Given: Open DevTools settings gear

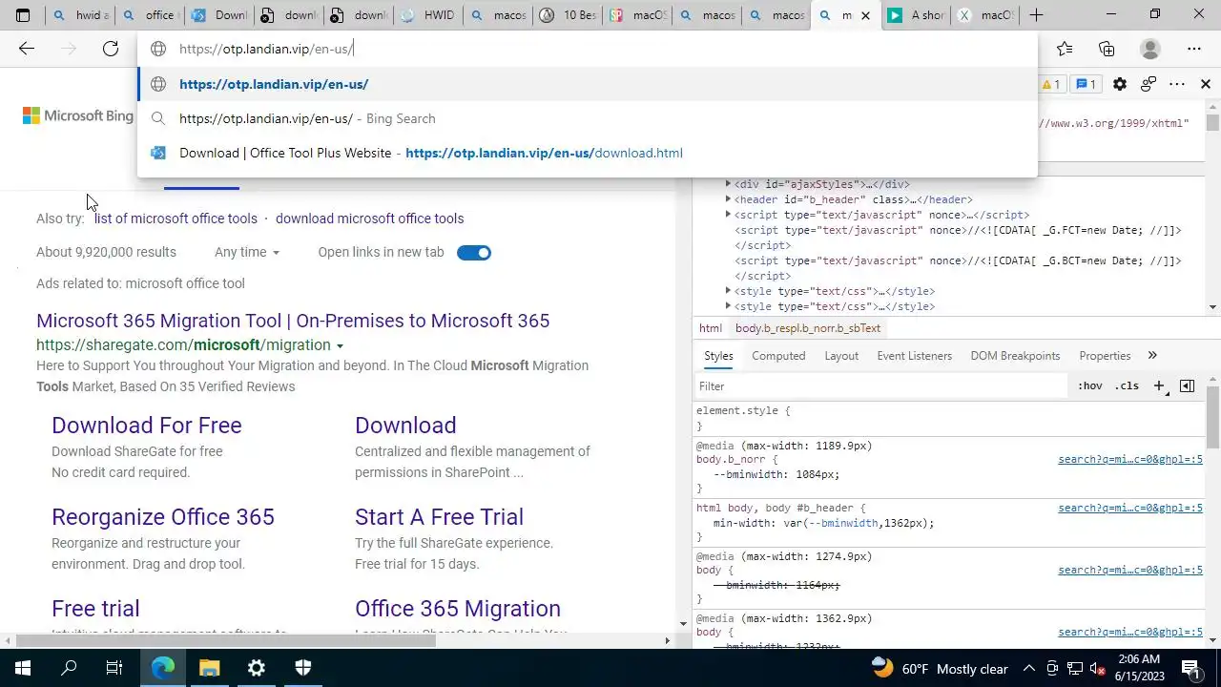Looking at the screenshot, I should [1120, 84].
